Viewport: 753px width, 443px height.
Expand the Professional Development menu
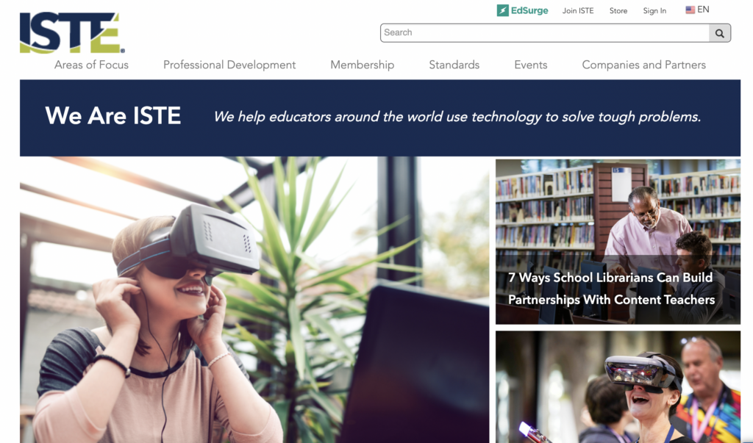tap(229, 65)
